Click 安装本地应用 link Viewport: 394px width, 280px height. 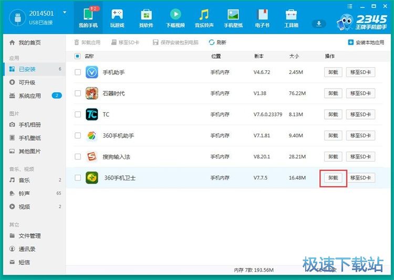pos(366,42)
